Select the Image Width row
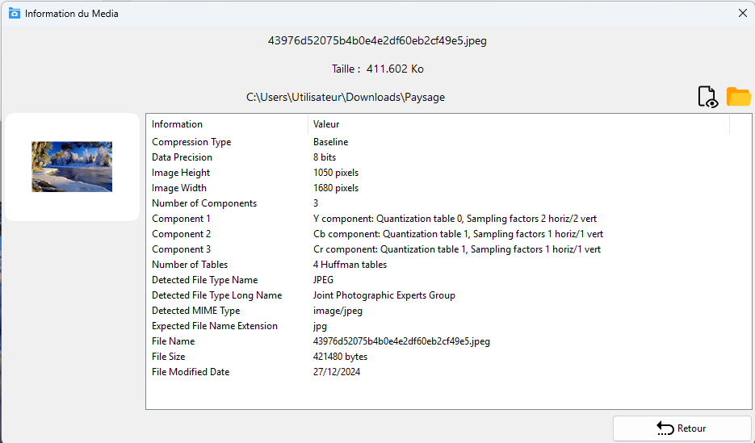This screenshot has height=443, width=755. click(x=179, y=188)
